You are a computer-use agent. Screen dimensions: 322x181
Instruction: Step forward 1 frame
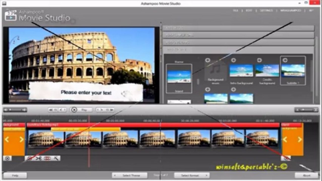[x=100, y=110]
